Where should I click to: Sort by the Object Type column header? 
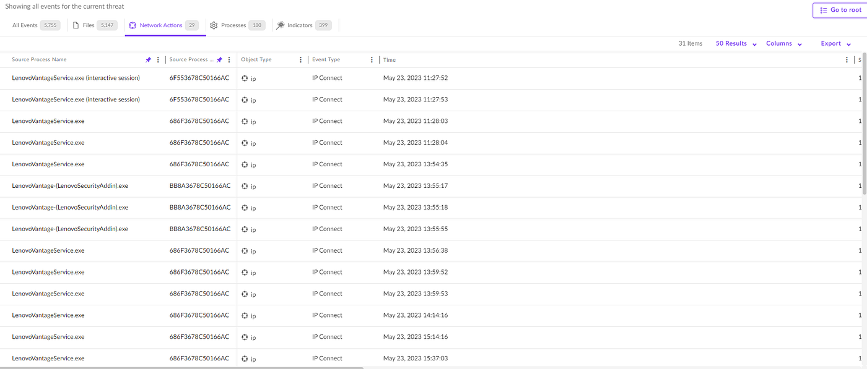[x=256, y=60]
